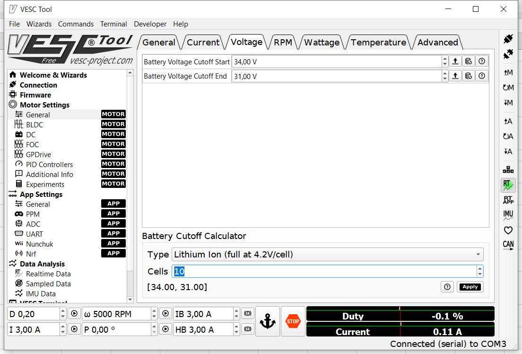
Task: Open the Wizards menu
Action: (39, 24)
